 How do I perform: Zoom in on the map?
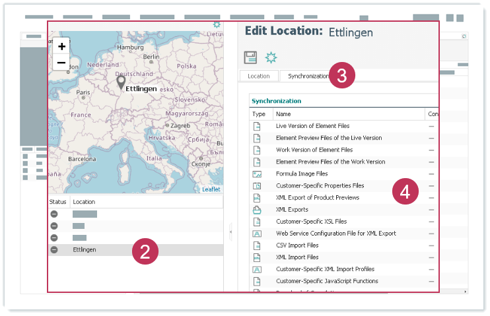click(61, 47)
